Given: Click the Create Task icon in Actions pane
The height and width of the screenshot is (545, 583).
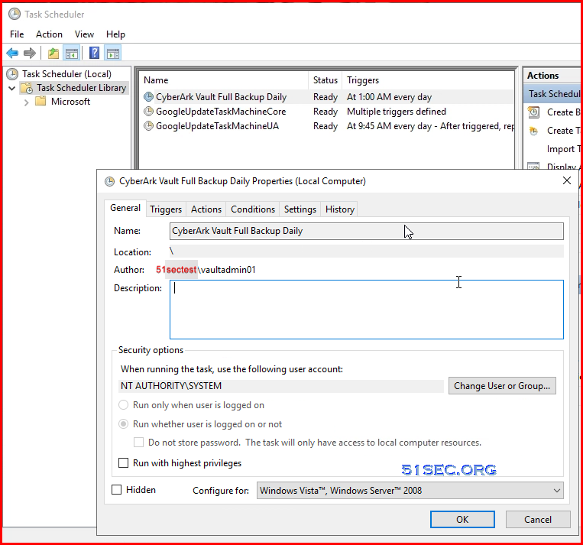Looking at the screenshot, I should point(533,131).
